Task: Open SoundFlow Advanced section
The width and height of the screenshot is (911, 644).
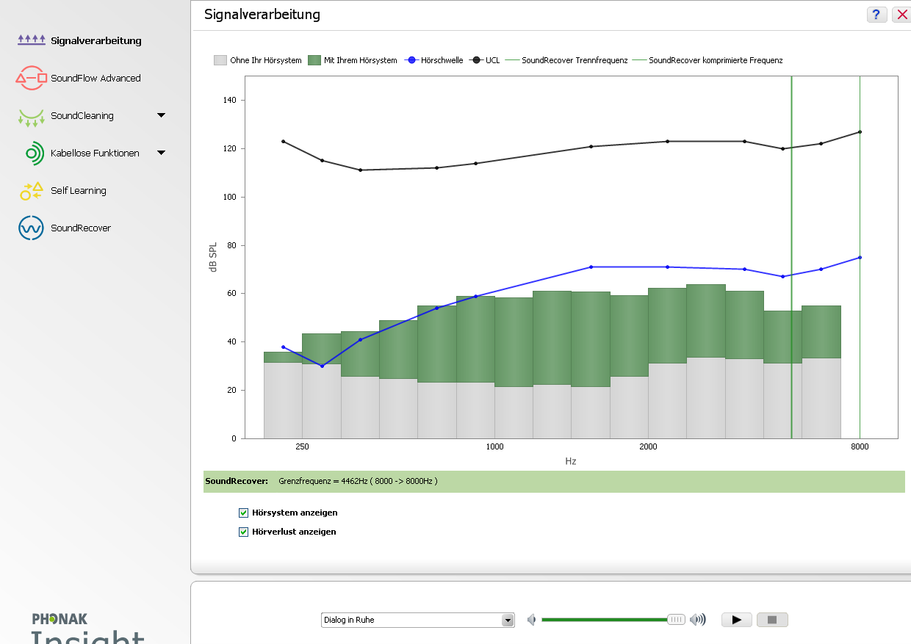Action: pos(96,78)
